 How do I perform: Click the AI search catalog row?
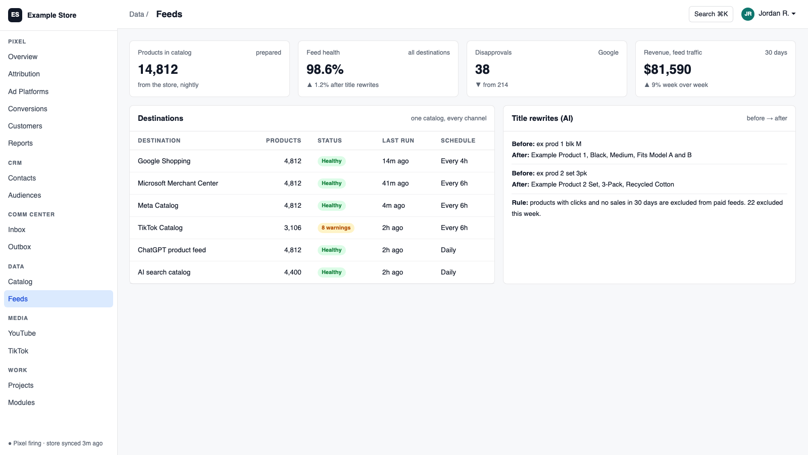tap(312, 272)
